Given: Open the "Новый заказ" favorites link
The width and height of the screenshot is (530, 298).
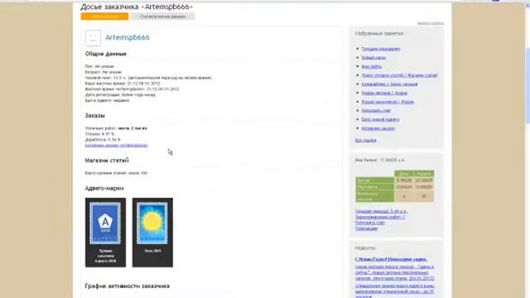Looking at the screenshot, I should 373,58.
